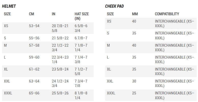Viewport: 198px width, 102px height.
Task: Select the HAT SIZE (IN) column header
Action: pos(81,16)
